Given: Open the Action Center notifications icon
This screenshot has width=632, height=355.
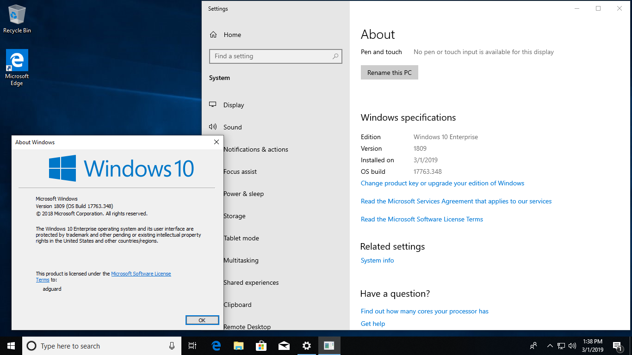Looking at the screenshot, I should pos(617,346).
